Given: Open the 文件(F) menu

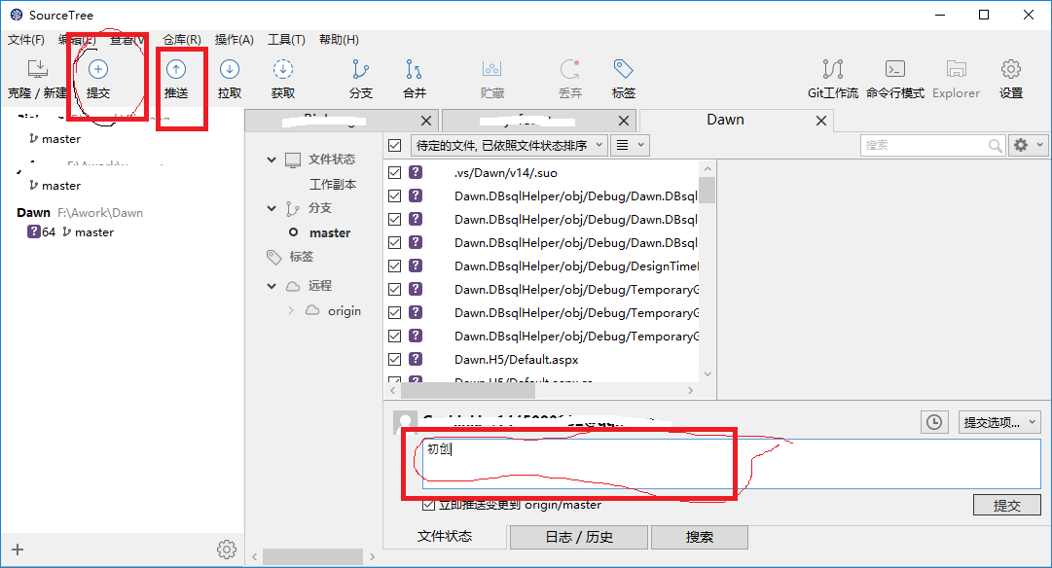Looking at the screenshot, I should pos(25,40).
